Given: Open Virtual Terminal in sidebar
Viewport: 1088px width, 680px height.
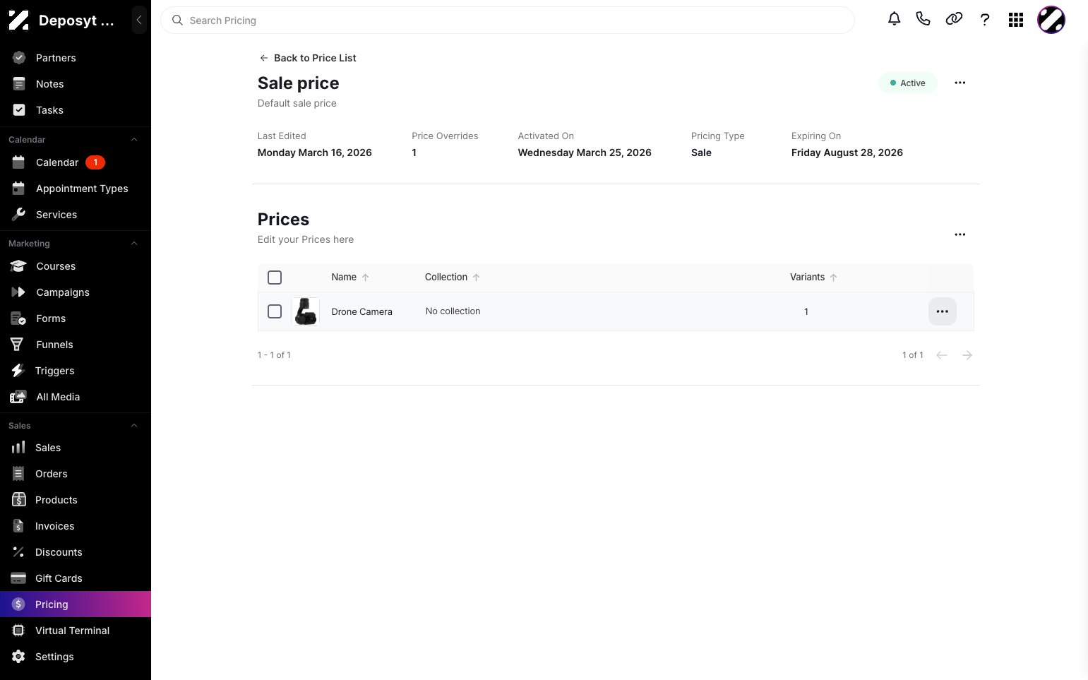Looking at the screenshot, I should click(76, 631).
